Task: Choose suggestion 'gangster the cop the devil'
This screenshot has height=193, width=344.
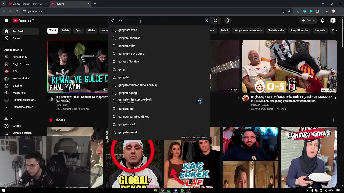Action: [159, 101]
